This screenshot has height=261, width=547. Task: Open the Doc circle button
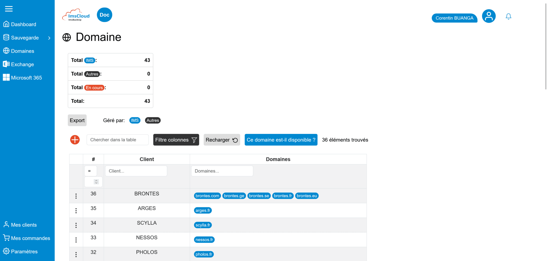(x=104, y=15)
